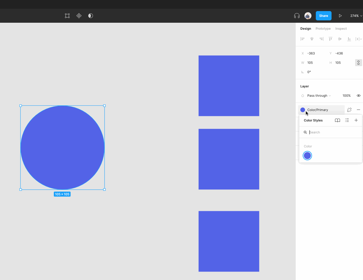Click the blend mode droplet icon

click(303, 96)
